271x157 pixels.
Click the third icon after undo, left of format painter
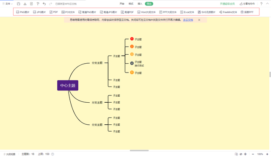(x=31, y=4)
